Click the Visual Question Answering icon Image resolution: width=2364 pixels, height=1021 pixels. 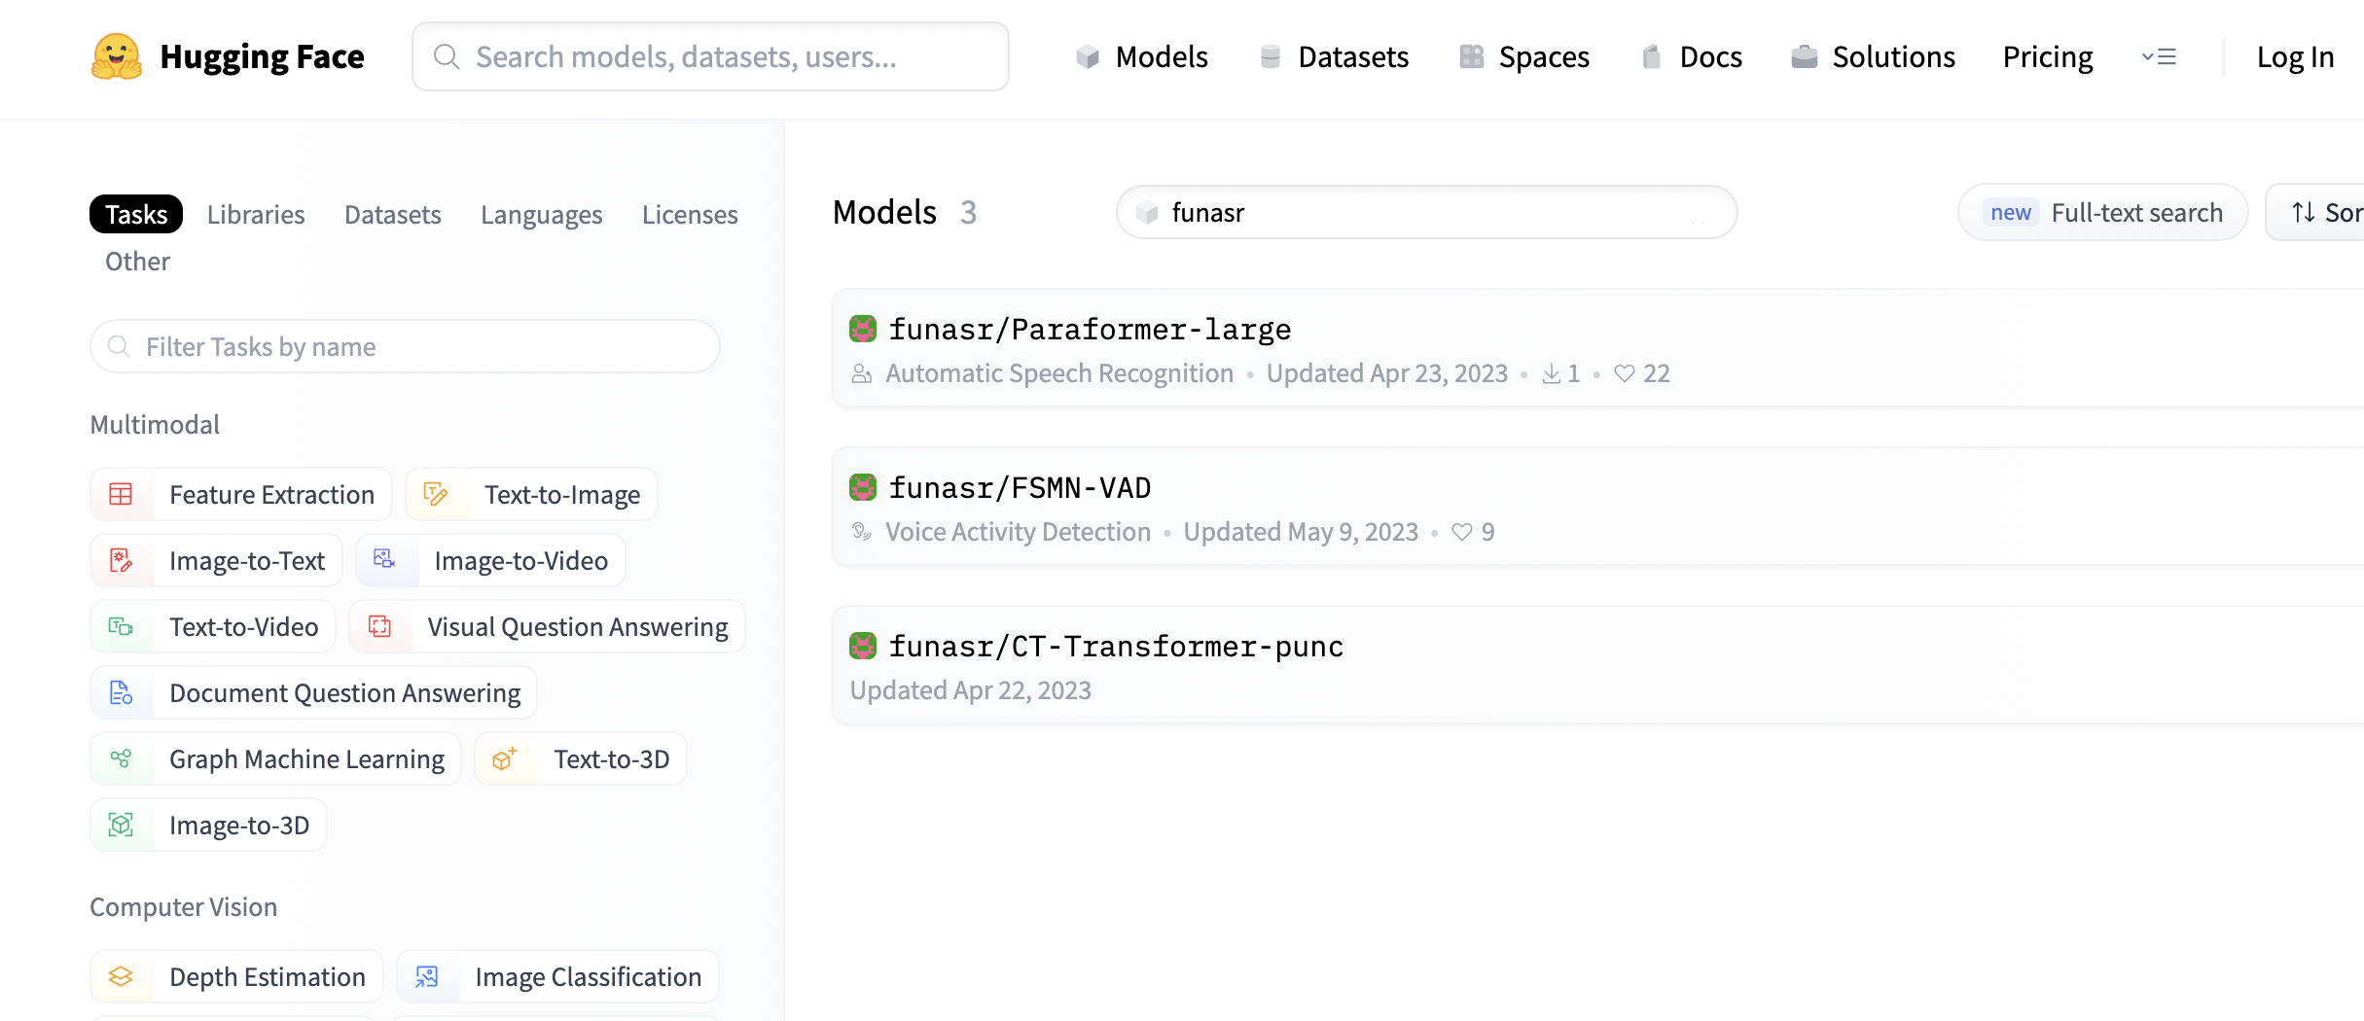tap(379, 626)
